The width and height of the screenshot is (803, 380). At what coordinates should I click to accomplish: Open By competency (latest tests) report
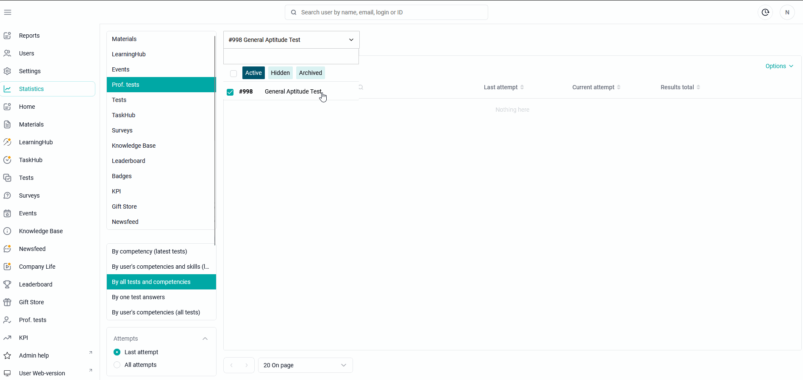point(161,251)
